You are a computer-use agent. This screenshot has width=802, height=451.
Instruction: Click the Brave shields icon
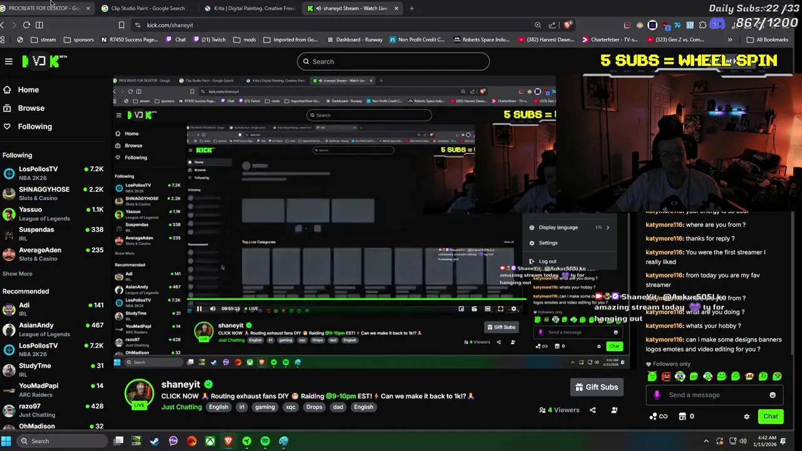pyautogui.click(x=568, y=25)
